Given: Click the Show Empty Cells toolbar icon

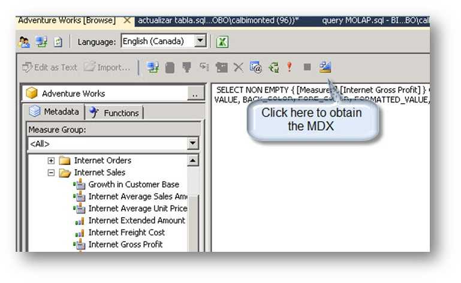Looking at the screenshot, I should [x=186, y=67].
